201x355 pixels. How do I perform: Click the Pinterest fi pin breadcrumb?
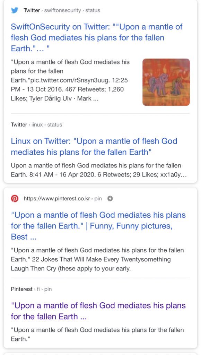(31, 289)
